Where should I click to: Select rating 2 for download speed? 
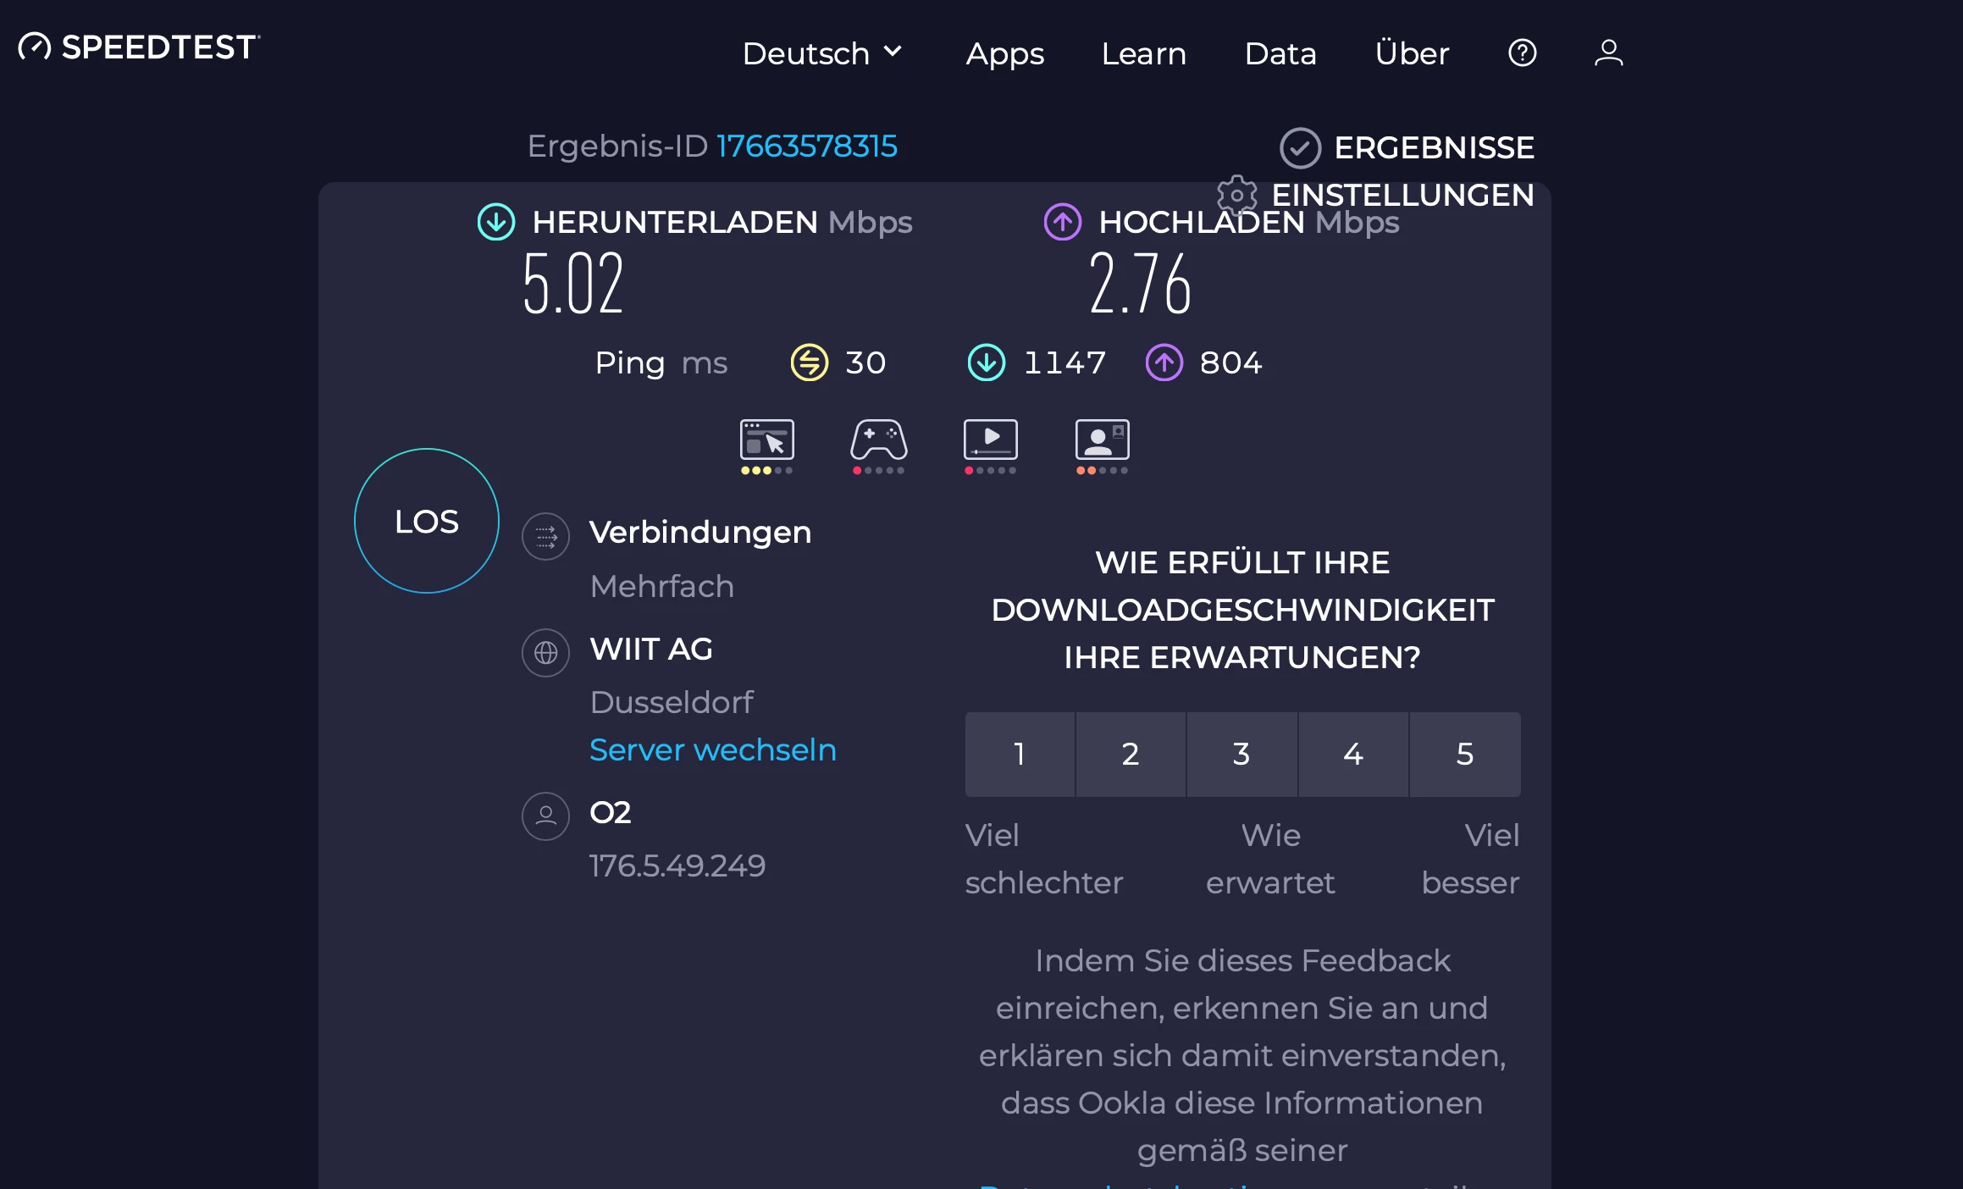1131,754
